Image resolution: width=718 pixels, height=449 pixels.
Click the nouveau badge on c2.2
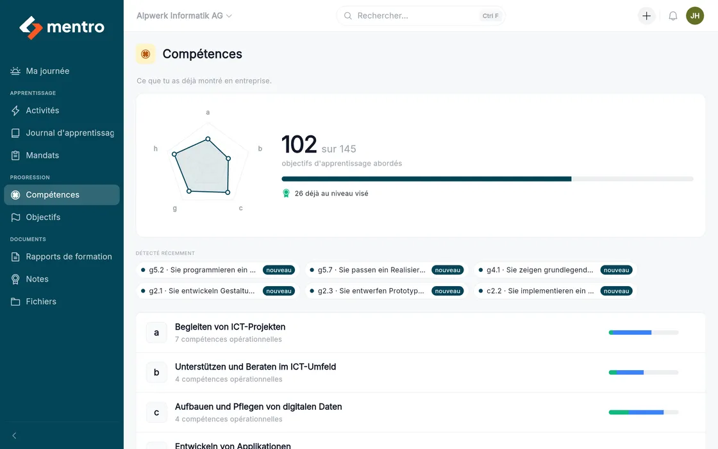coord(616,291)
